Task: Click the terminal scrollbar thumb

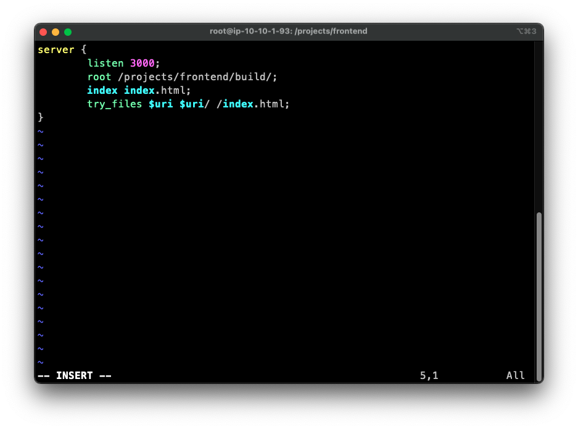Action: coord(539,296)
